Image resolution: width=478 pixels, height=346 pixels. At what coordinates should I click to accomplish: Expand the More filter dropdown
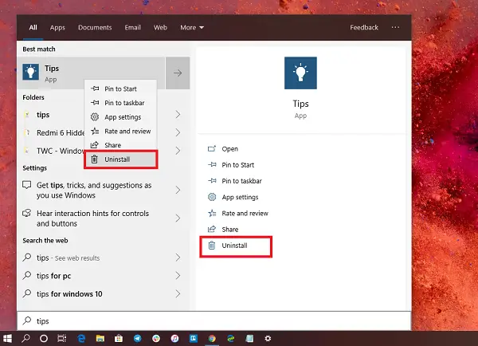click(192, 27)
